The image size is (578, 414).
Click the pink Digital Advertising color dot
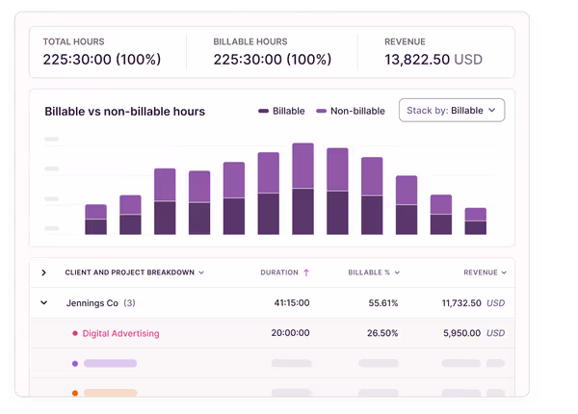click(75, 333)
